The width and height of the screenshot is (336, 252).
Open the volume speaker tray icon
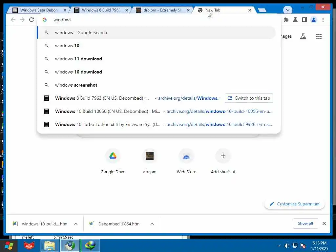click(287, 246)
